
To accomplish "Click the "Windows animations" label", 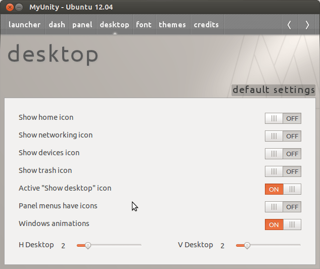I will 54,223.
